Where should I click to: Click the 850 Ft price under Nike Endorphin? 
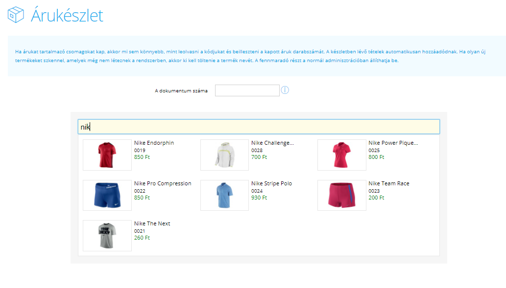[x=142, y=157]
